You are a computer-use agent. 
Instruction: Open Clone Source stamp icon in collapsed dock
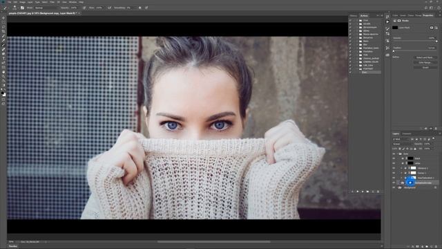pos(387,41)
